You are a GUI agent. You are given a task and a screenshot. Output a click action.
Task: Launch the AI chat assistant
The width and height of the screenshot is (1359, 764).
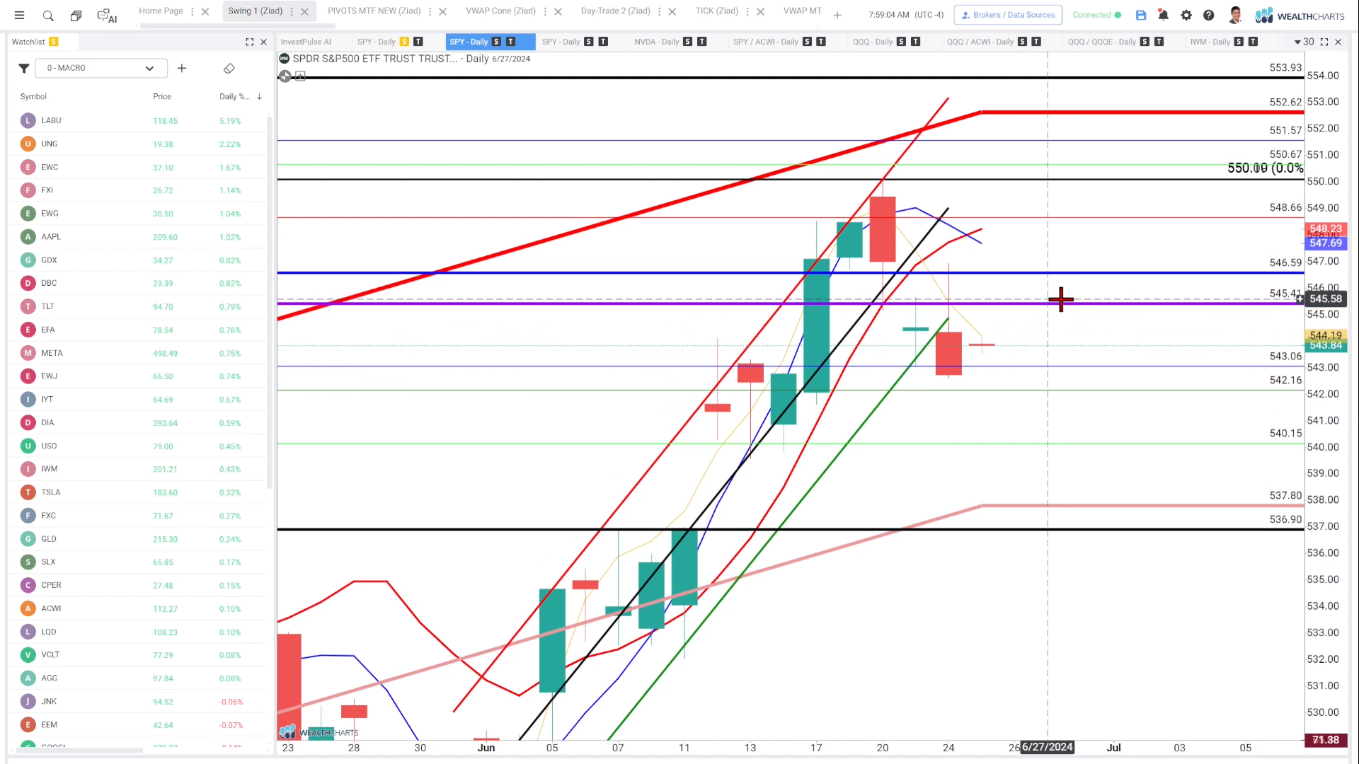[x=107, y=15]
